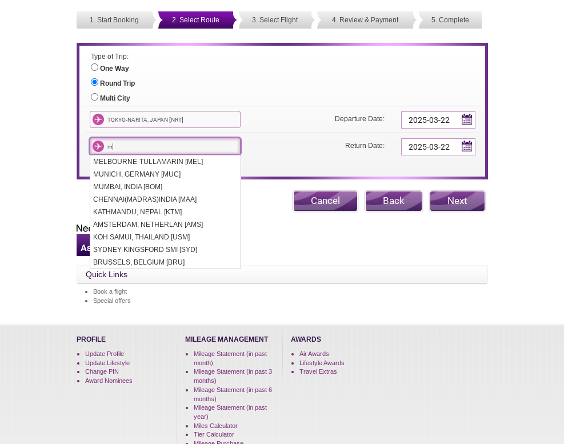Screen dimensions: 564x444
Task: Select CHENNAI(MADRAS)INDIA [MAA] suggestion
Action: [x=165, y=199]
